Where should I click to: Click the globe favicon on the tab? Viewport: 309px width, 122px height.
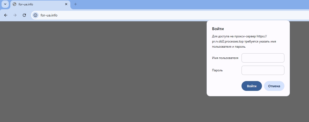[x=14, y=4]
